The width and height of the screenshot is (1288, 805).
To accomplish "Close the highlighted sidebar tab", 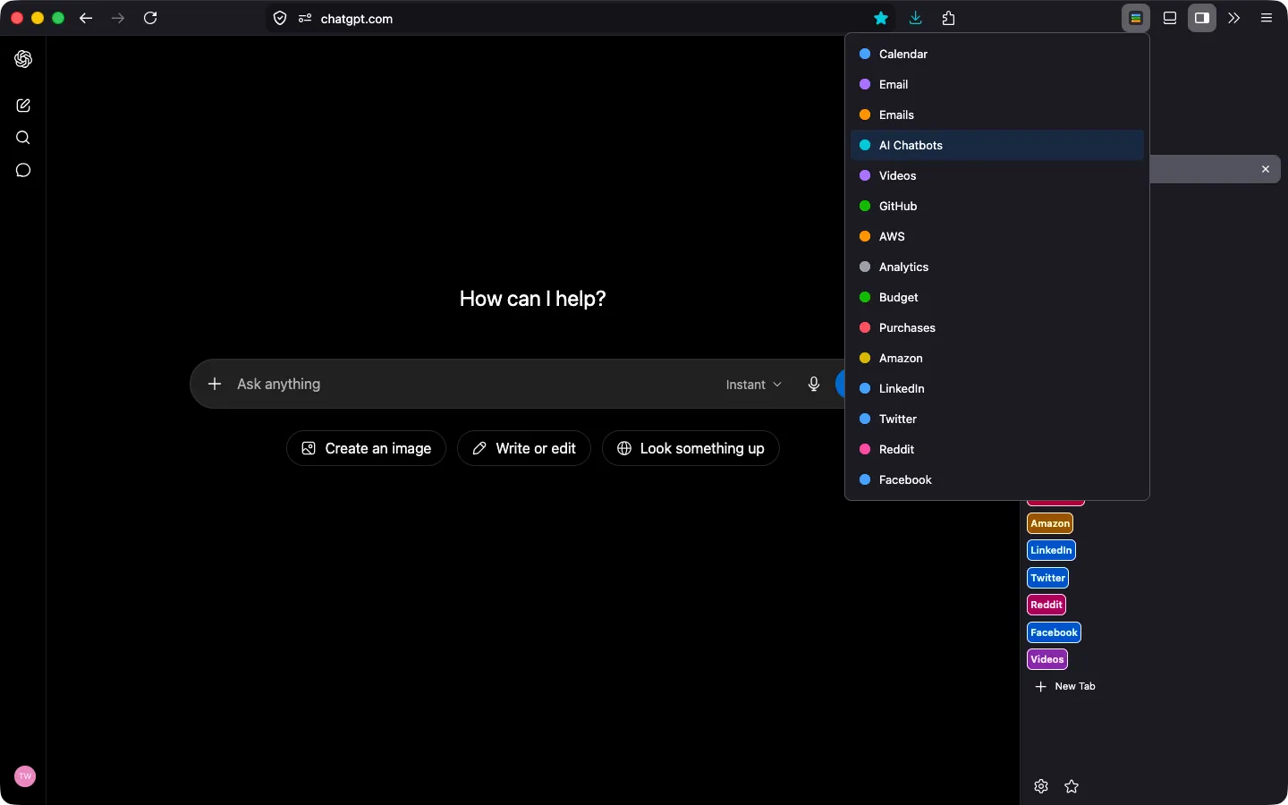I will [x=1266, y=169].
